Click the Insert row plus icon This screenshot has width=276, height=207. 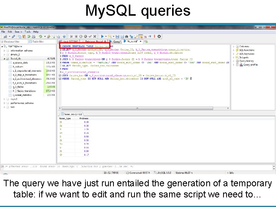(81, 36)
